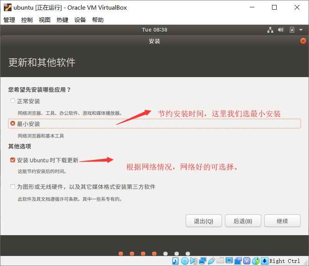
Task: Open the 视图 menu
Action: 45,20
